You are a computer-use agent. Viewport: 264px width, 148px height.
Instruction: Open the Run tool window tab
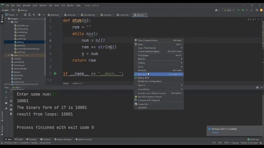click(x=8, y=139)
